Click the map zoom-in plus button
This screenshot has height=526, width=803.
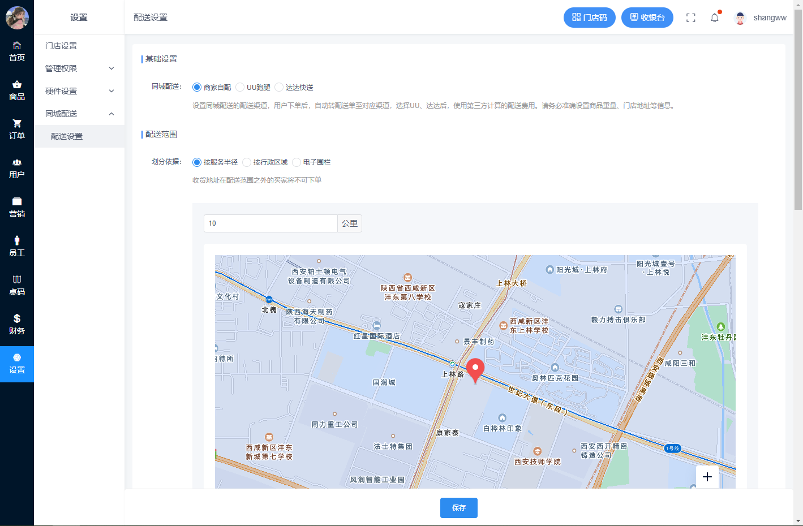tap(707, 477)
